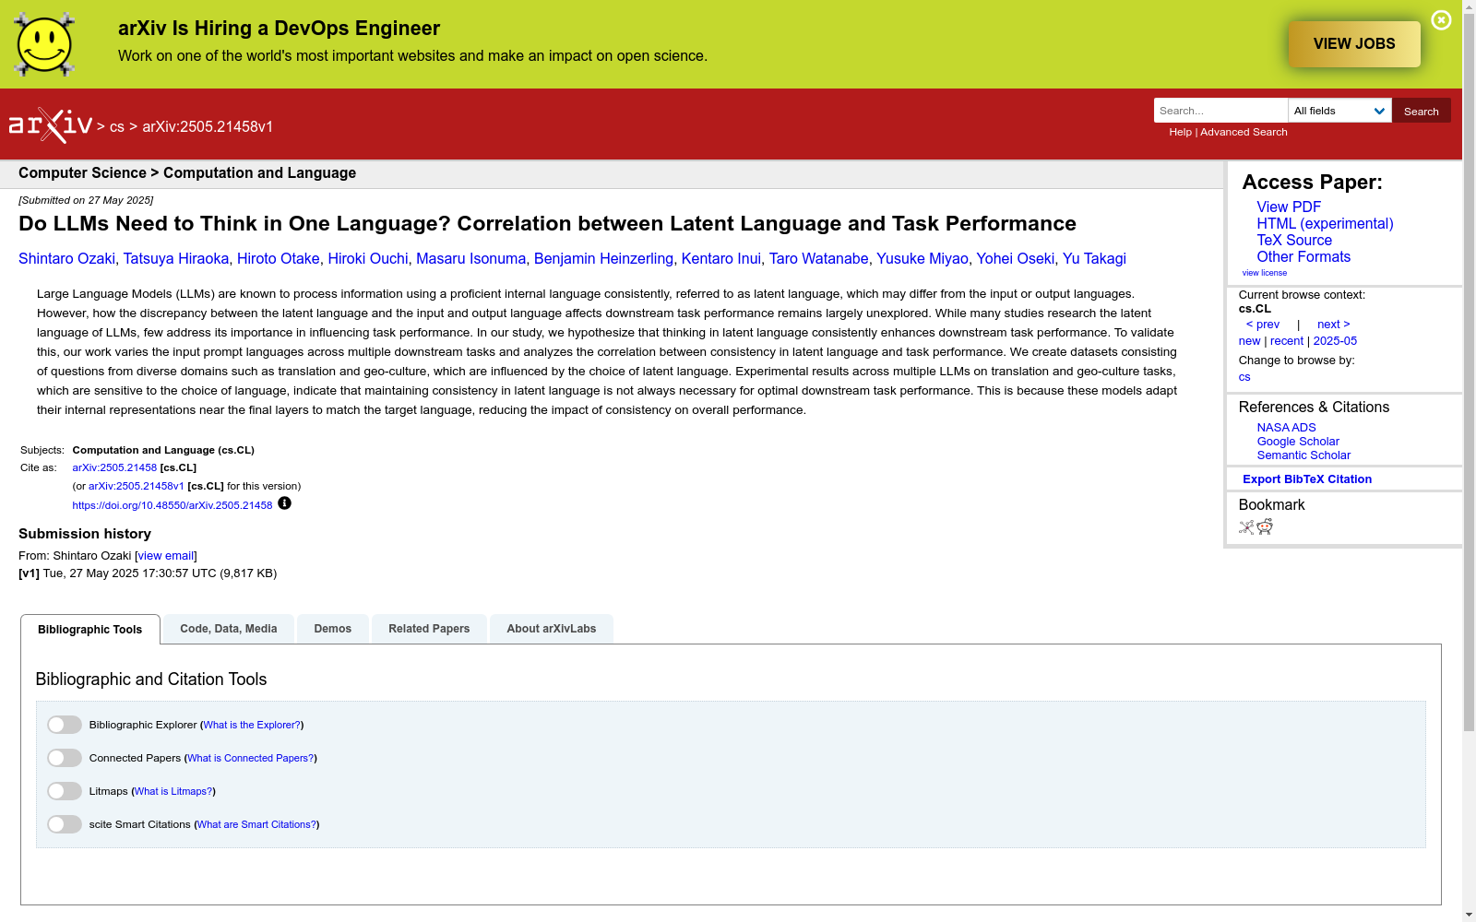The image size is (1476, 922).
Task: Switch to Bibliographic Tools tab
Action: tap(90, 630)
